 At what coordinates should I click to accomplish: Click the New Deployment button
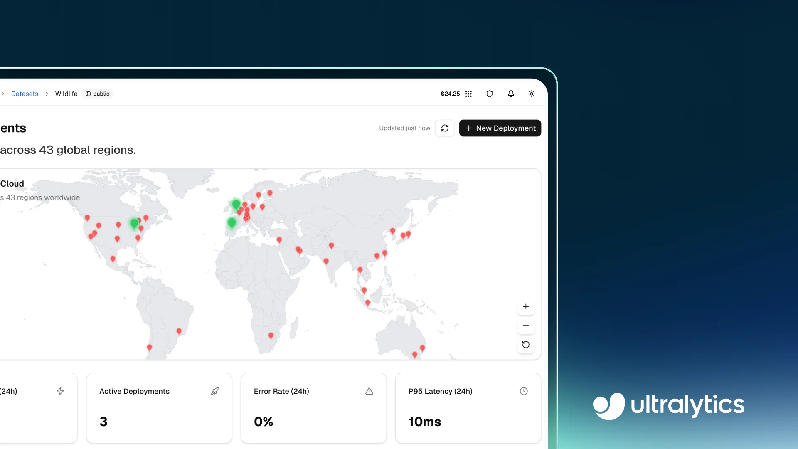[500, 128]
